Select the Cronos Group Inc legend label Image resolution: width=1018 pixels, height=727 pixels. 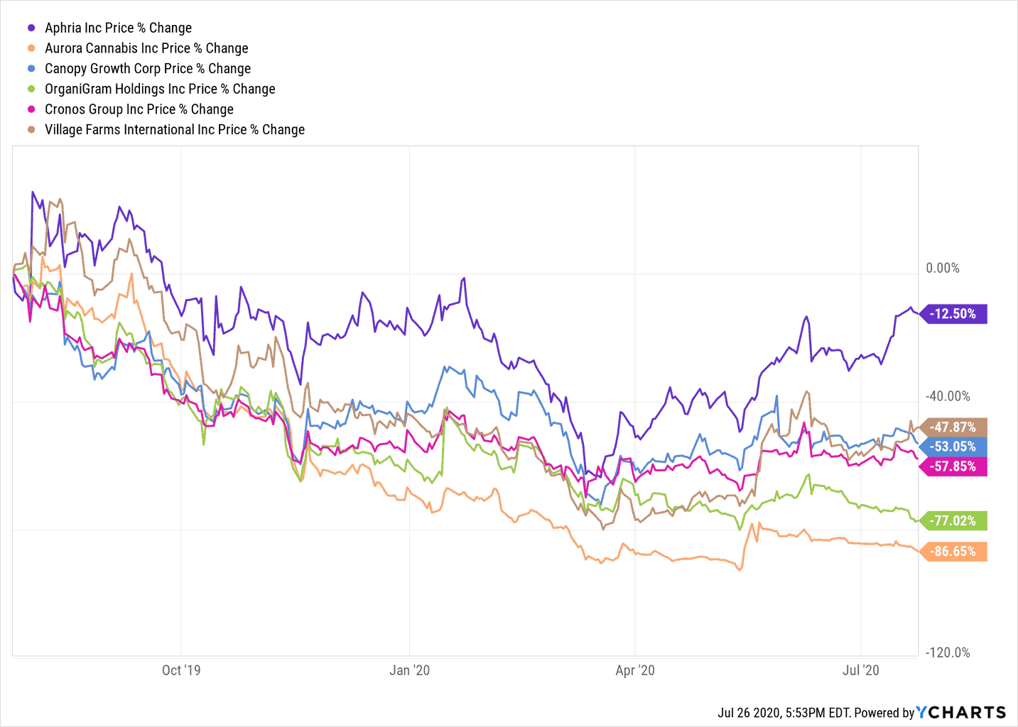pyautogui.click(x=139, y=109)
